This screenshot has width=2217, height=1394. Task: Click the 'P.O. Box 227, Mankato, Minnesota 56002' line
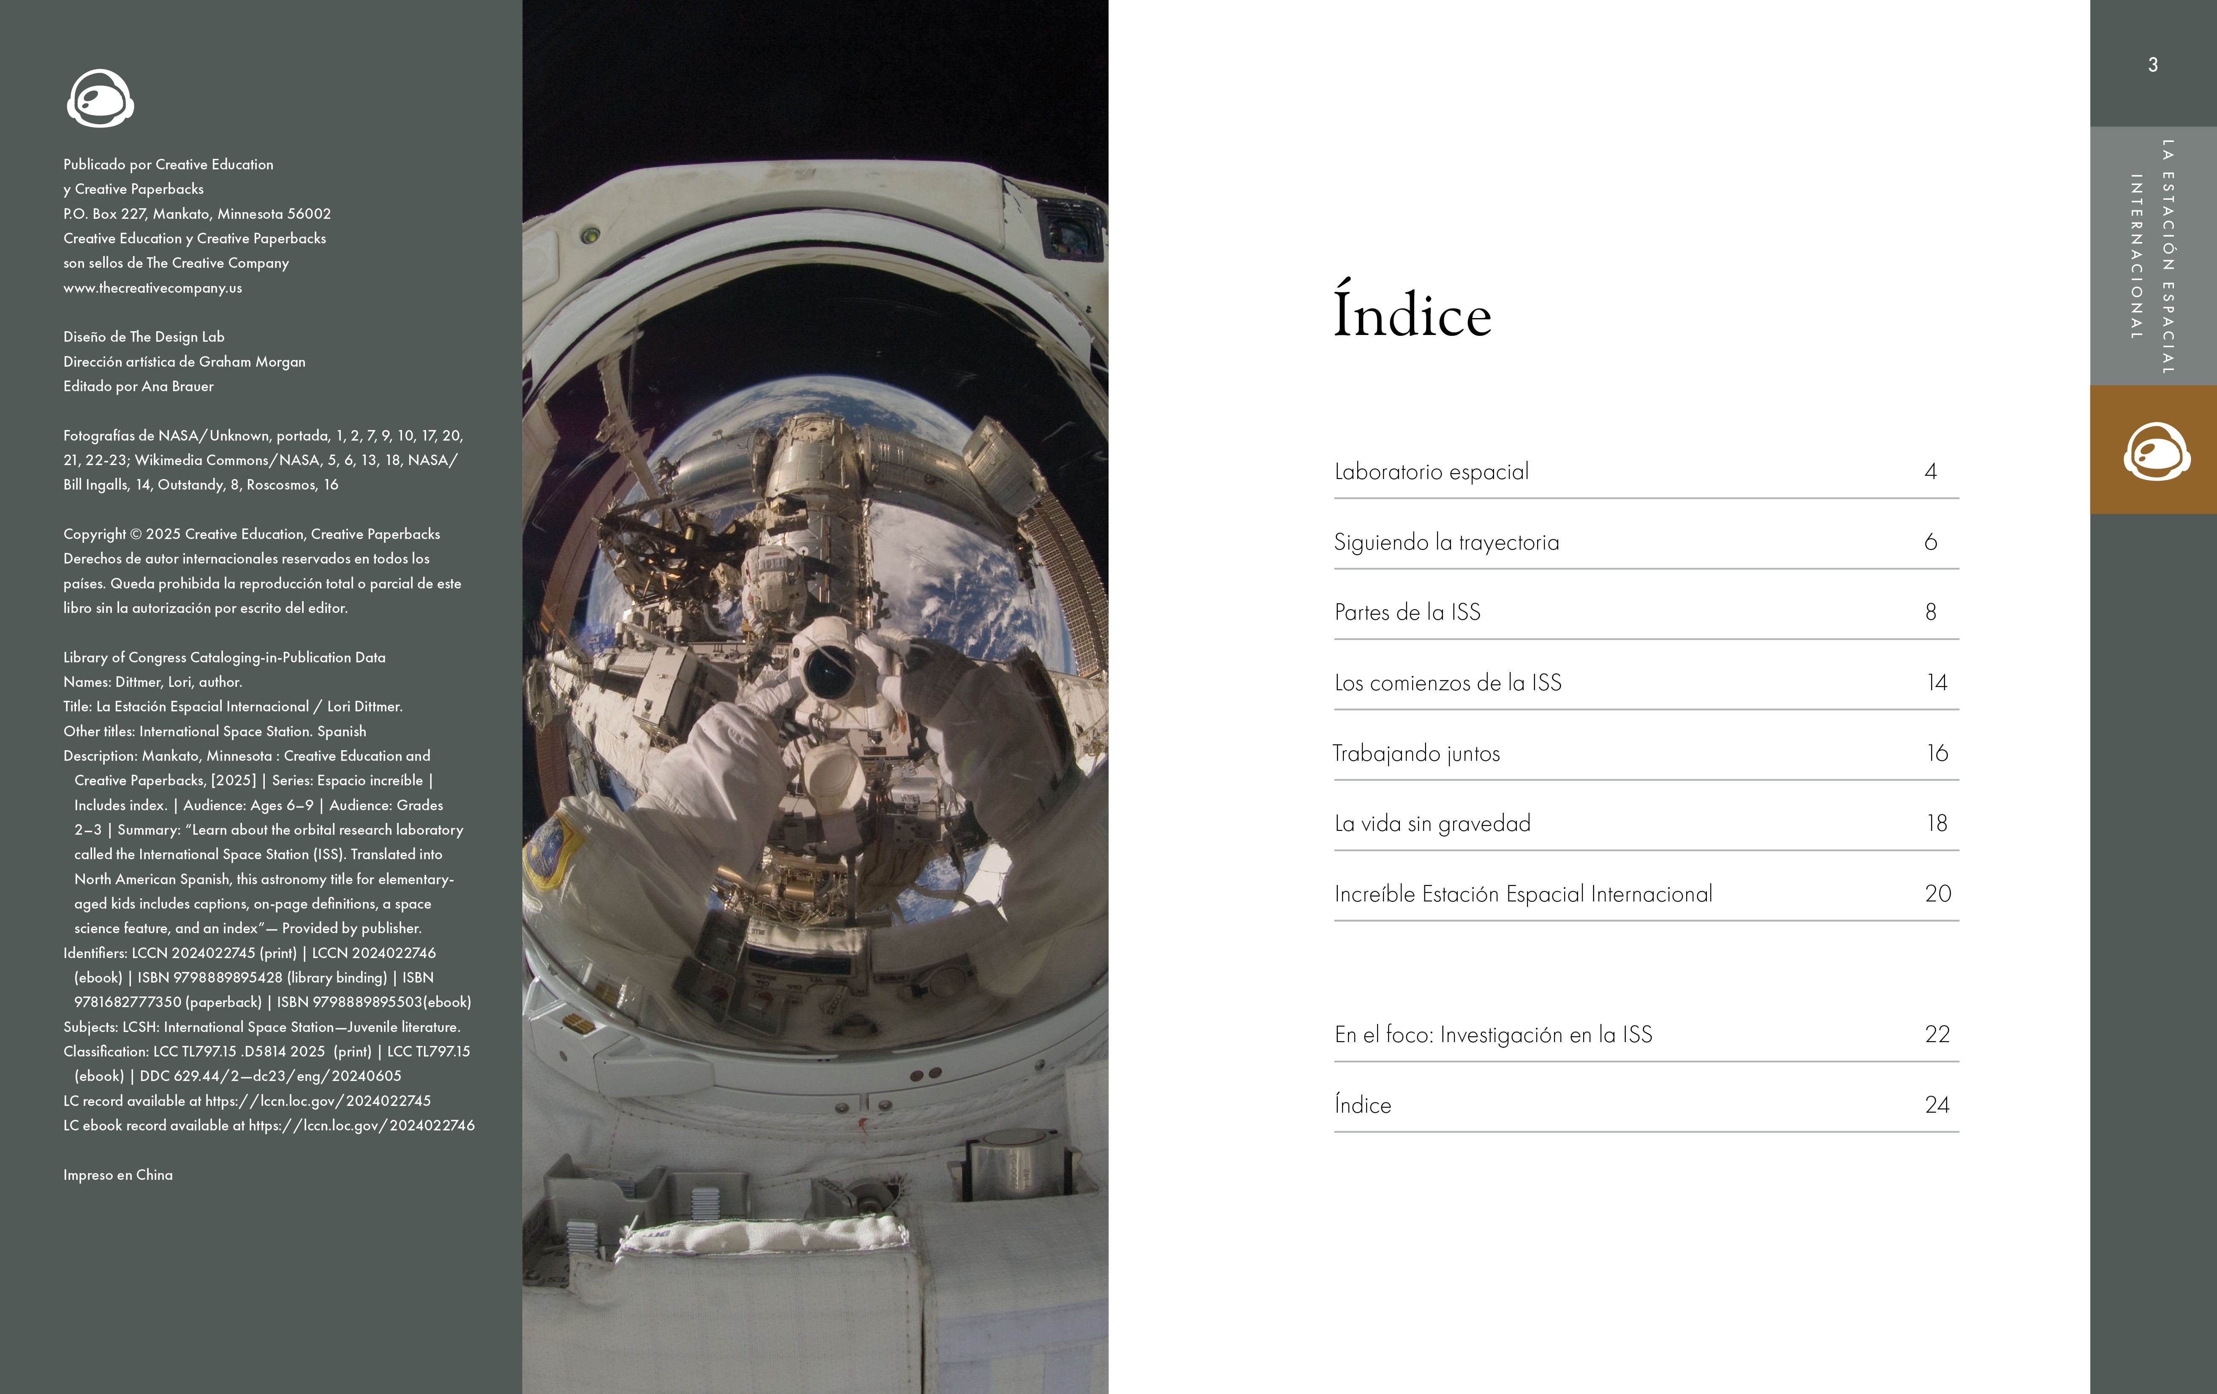pyautogui.click(x=197, y=214)
